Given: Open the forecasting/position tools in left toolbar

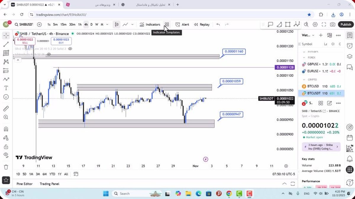Looking at the screenshot, I should [x=6, y=71].
